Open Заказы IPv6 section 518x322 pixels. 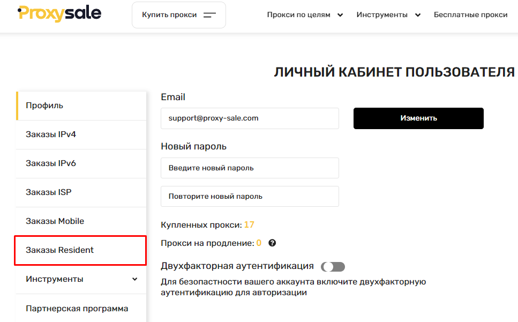pos(81,163)
